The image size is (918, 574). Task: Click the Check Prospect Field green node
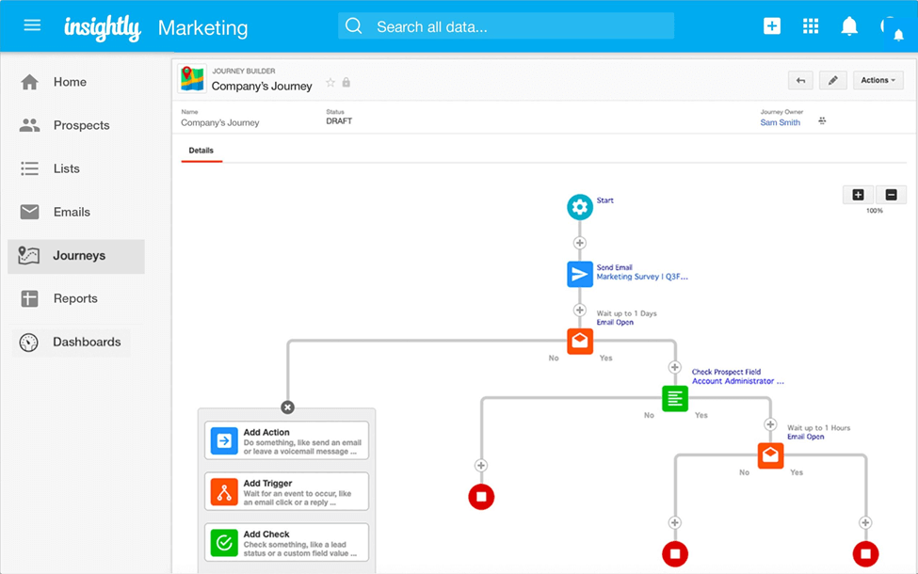[x=675, y=398]
